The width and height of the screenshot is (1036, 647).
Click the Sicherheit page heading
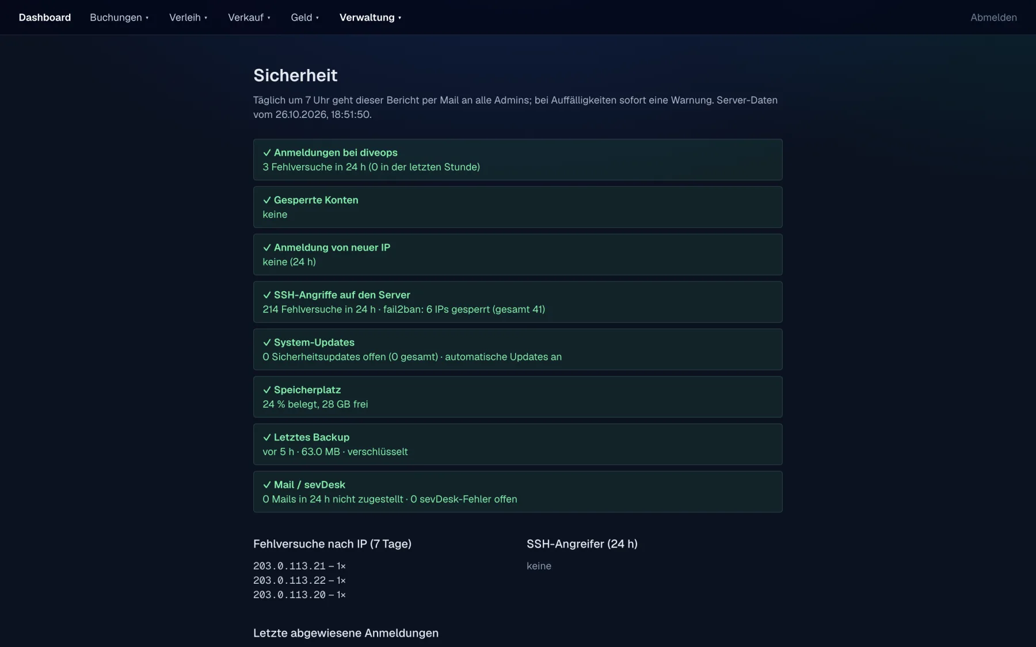coord(295,75)
